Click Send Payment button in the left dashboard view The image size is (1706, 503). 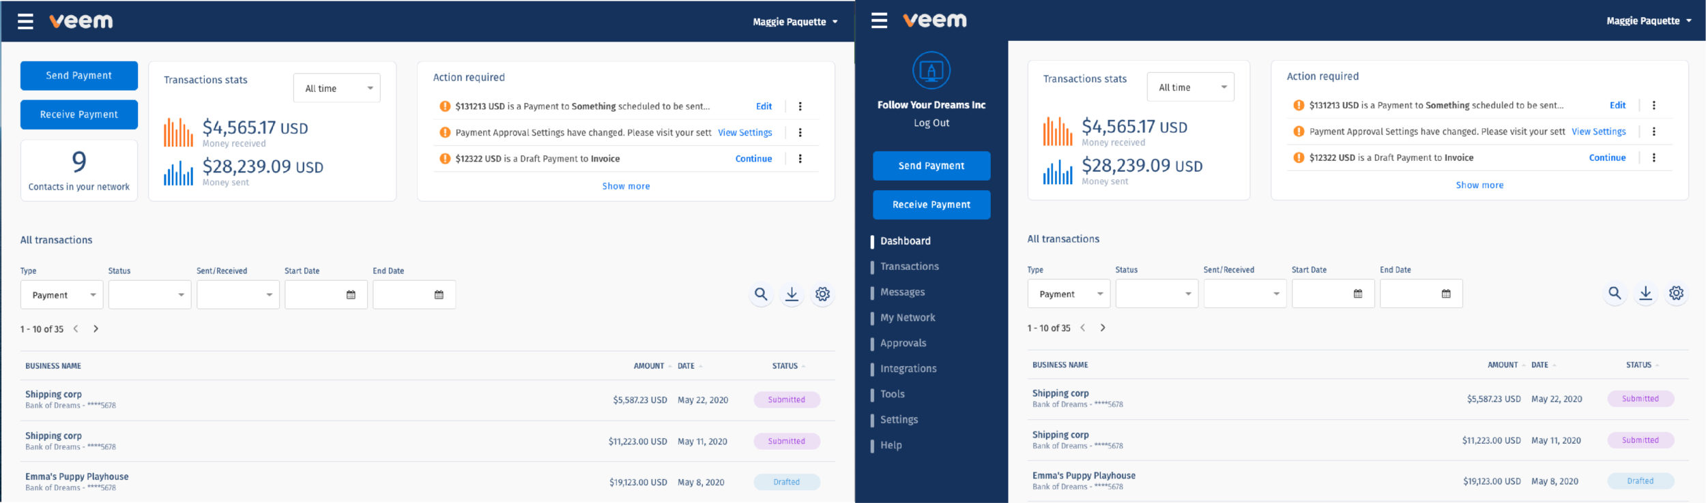click(x=79, y=76)
